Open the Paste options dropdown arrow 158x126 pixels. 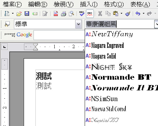(x=121, y=14)
